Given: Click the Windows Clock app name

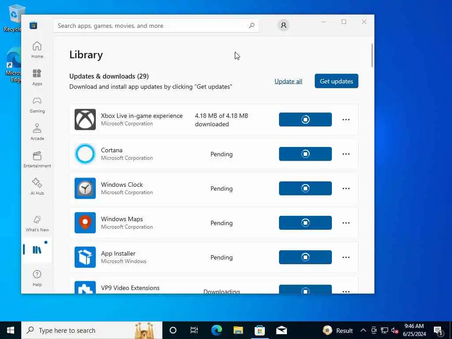Looking at the screenshot, I should [x=122, y=185].
